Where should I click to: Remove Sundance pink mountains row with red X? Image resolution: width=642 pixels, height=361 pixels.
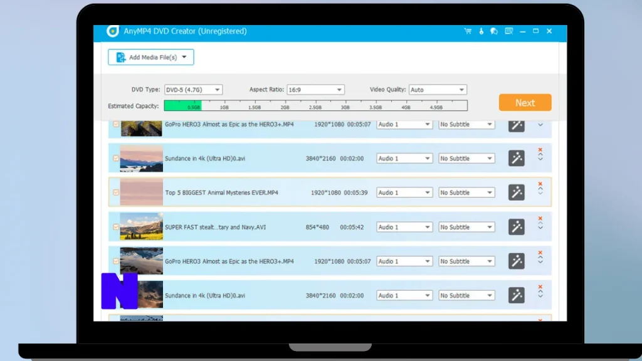540,150
